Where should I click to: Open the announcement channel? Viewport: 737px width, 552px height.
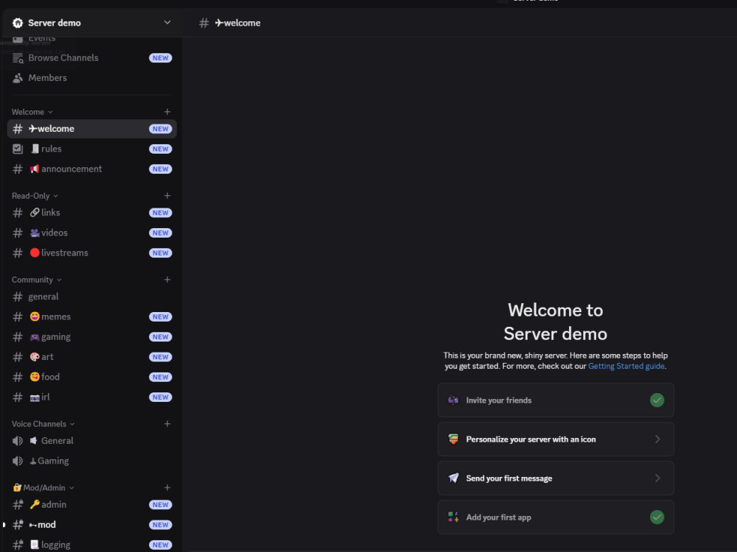91,169
